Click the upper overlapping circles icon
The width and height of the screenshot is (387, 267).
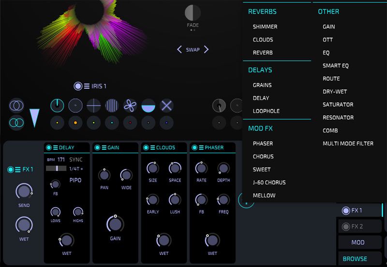(x=16, y=105)
